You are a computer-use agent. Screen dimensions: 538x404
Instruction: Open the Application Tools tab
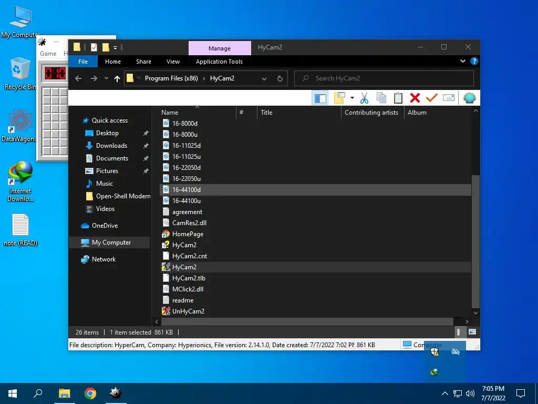[219, 62]
